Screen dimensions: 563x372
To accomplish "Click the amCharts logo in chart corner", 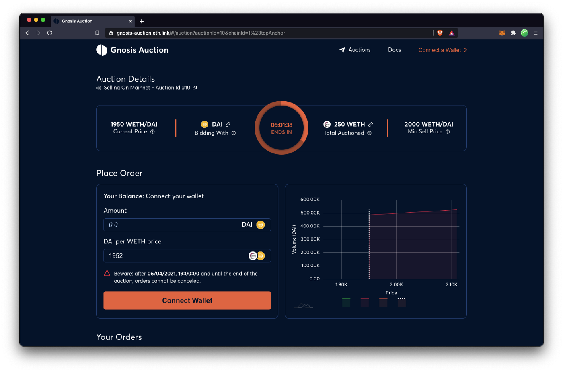I will pos(304,306).
